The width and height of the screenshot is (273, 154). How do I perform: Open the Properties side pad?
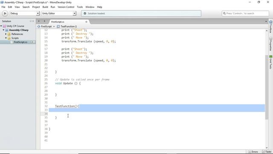click(271, 44)
